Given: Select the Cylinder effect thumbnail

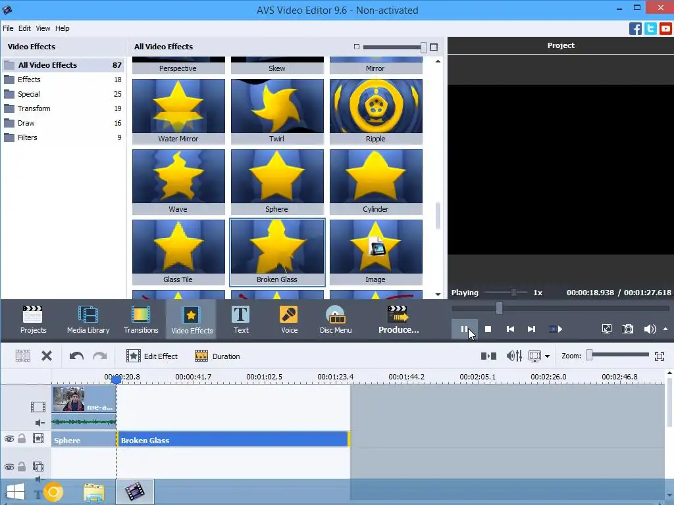Looking at the screenshot, I should tap(376, 181).
